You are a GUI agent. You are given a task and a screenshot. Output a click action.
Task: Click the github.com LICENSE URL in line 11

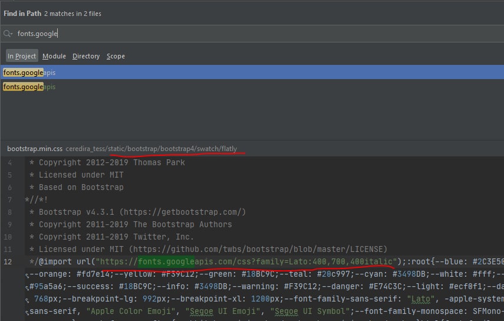coord(258,249)
